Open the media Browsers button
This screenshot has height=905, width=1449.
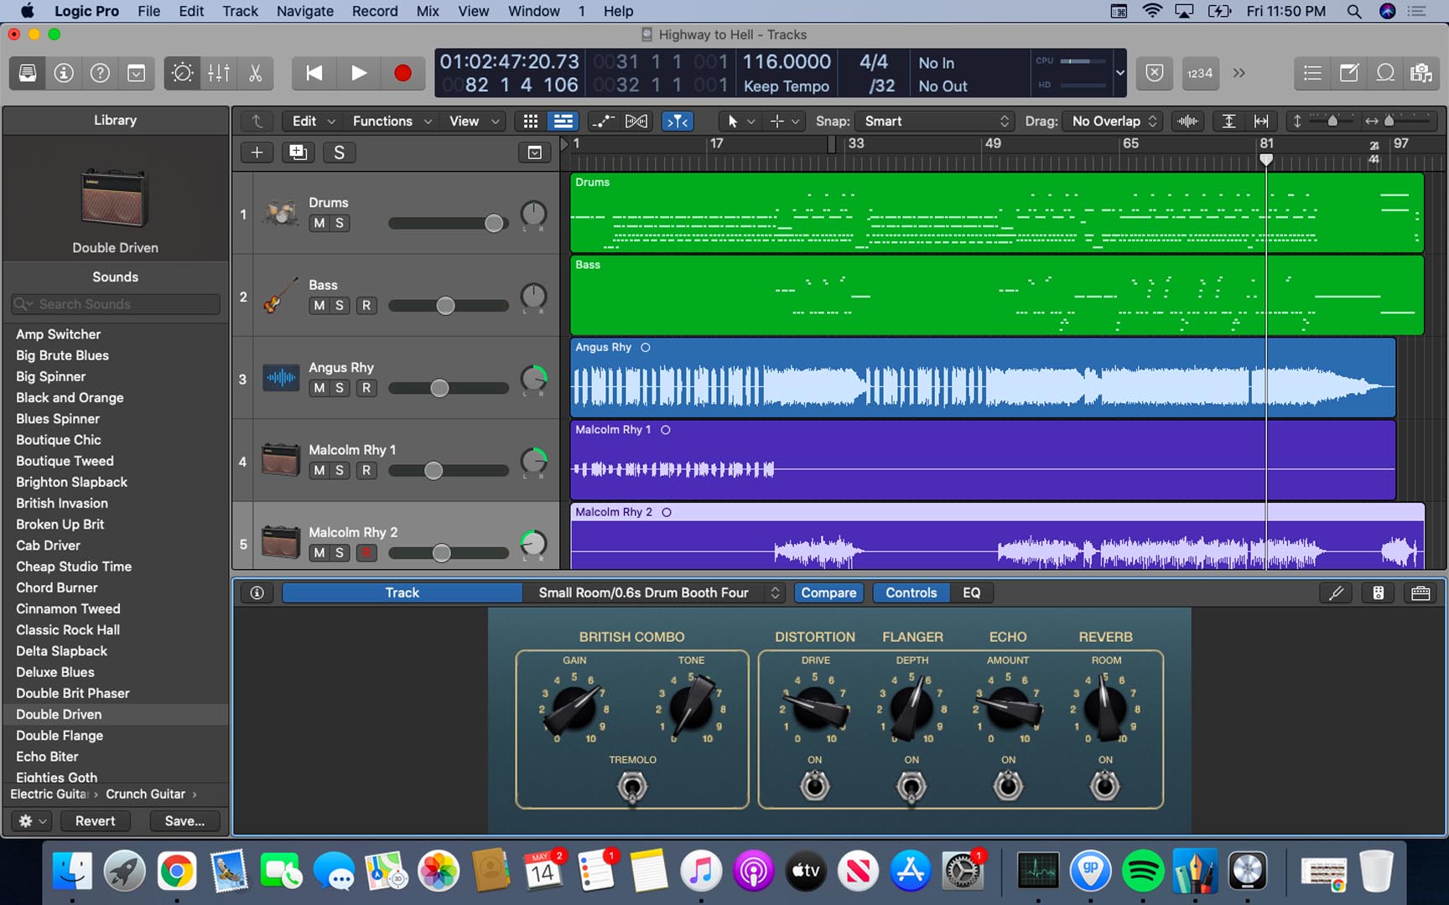tap(1421, 73)
